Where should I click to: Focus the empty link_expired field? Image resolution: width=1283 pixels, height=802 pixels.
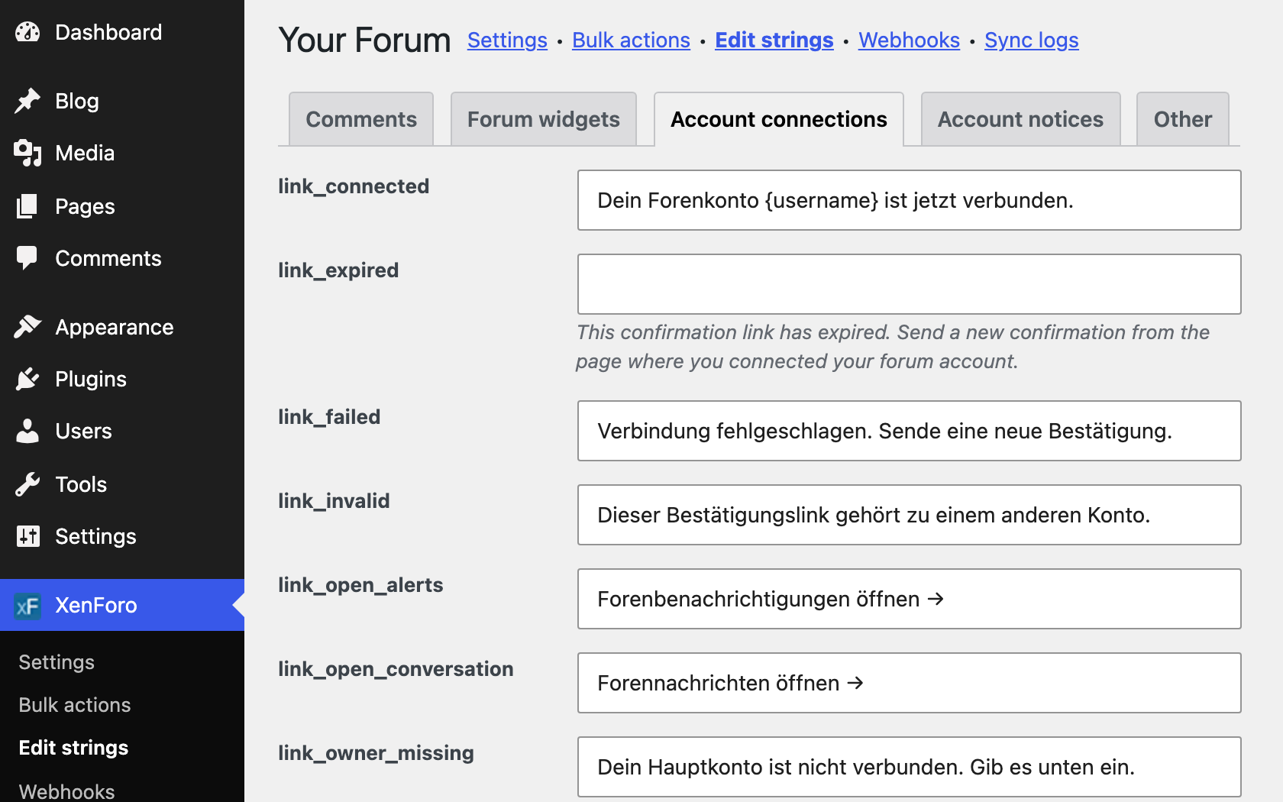910,284
